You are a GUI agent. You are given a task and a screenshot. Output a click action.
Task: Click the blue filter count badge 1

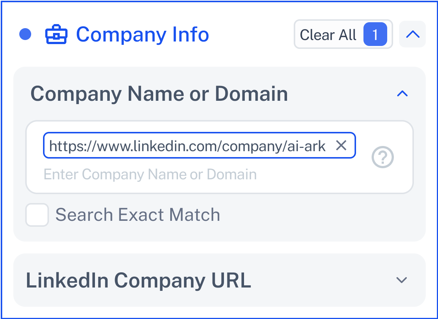(x=375, y=34)
